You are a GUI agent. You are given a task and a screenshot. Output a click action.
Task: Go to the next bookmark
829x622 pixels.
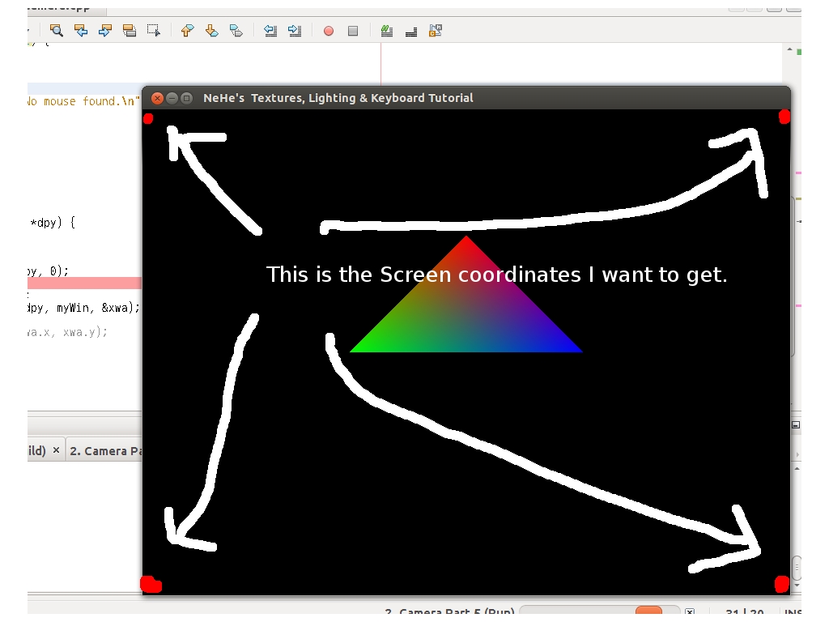click(x=211, y=31)
